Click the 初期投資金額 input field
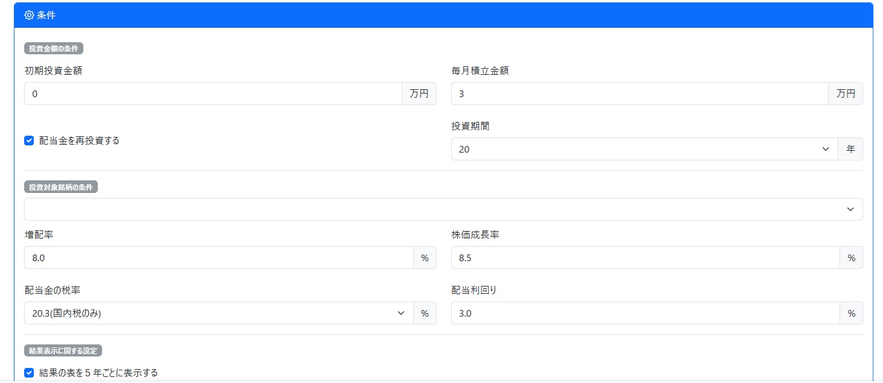The height and width of the screenshot is (383, 883). 213,93
